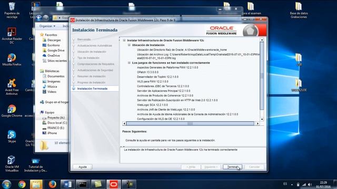Open Google Chrome desktop icon
337x189 pixels.
click(12, 111)
